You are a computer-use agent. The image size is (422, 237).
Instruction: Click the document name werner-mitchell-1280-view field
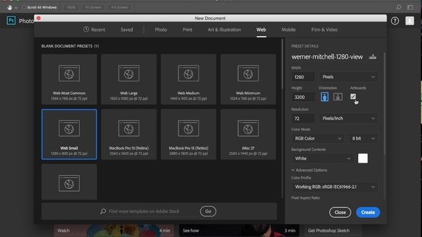point(327,57)
